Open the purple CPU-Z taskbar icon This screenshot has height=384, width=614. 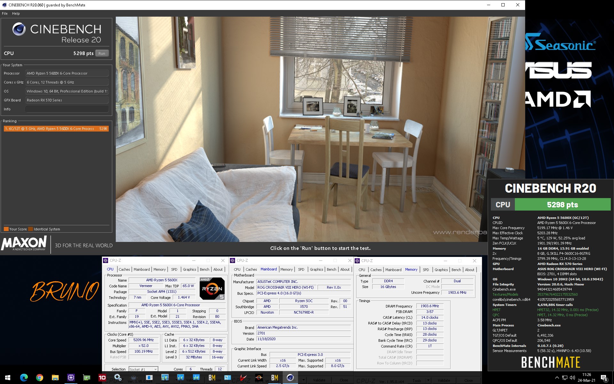point(71,378)
